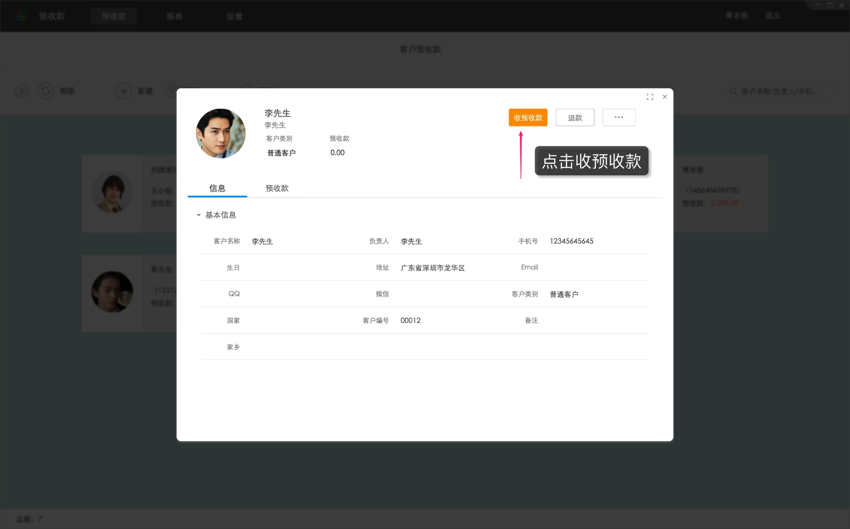Click the 客户名称/负责人/手机 search field

782,91
